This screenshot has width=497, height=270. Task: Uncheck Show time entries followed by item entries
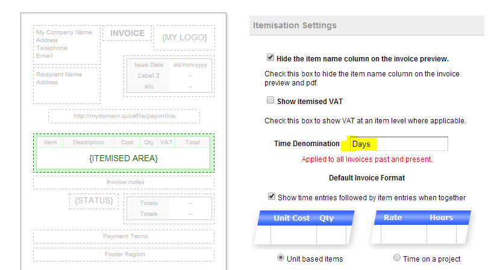272,197
